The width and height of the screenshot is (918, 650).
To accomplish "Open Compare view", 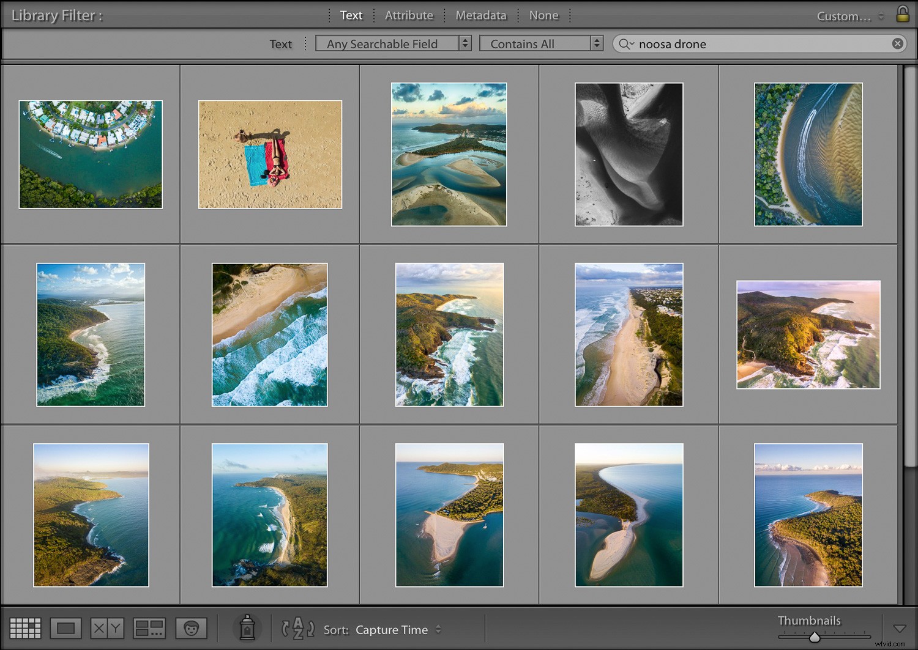I will click(x=106, y=628).
